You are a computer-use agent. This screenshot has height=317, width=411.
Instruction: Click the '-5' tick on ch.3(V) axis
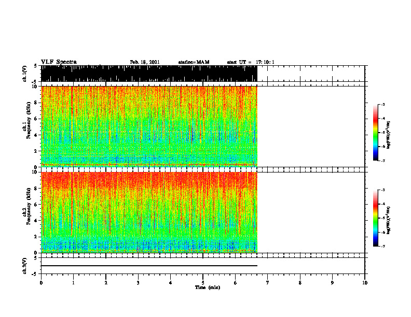35,274
